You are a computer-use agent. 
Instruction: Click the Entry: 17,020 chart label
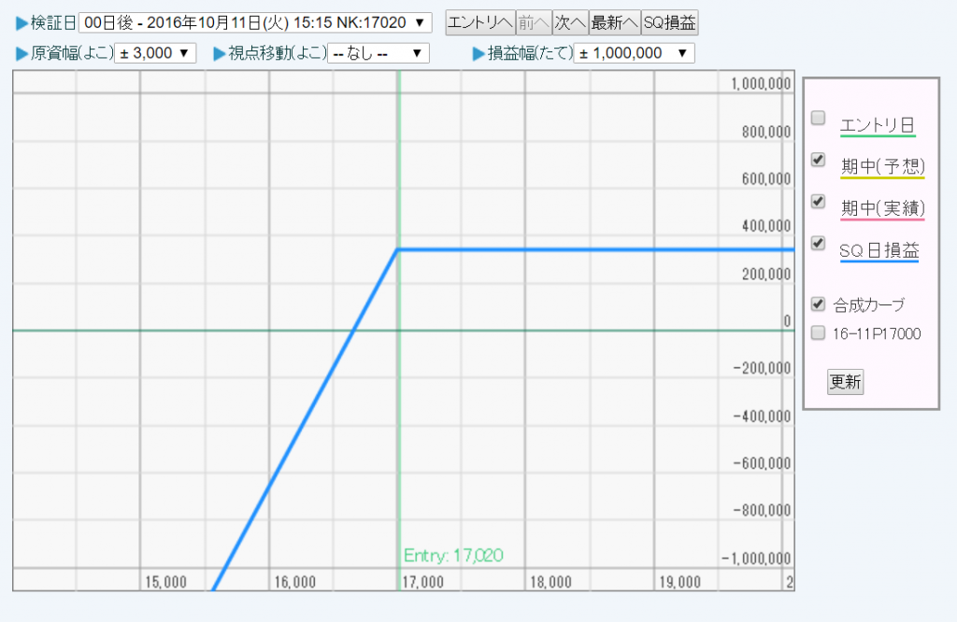coord(453,556)
